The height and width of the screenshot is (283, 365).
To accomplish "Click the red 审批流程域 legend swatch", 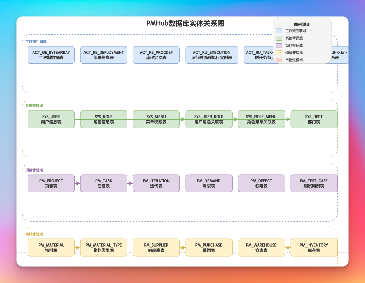I will tap(279, 60).
